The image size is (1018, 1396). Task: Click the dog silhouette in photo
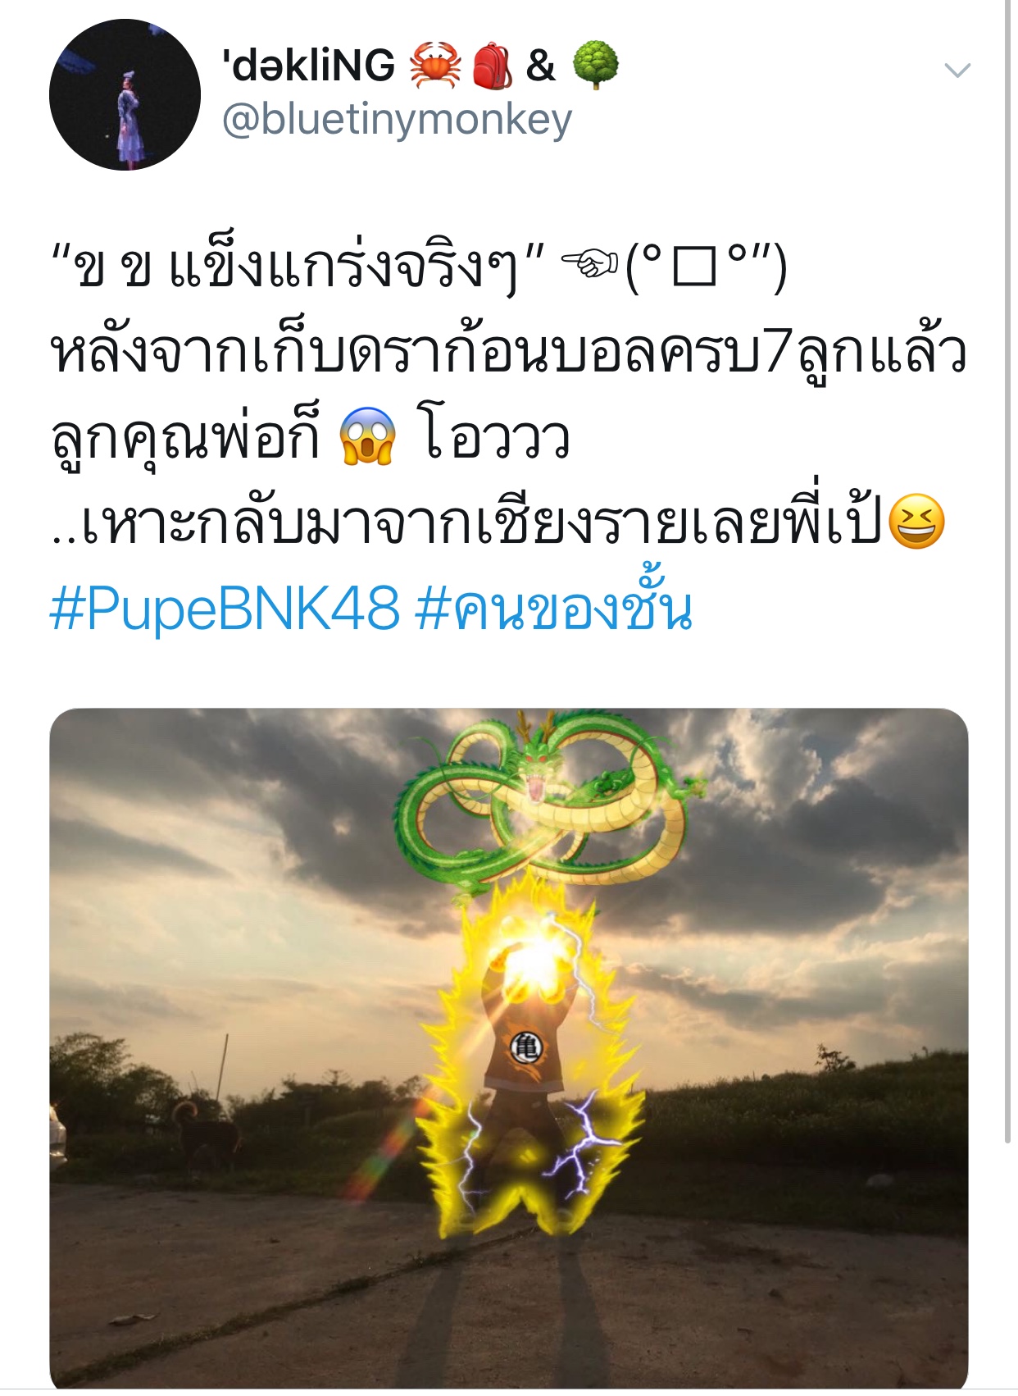pos(205,1136)
